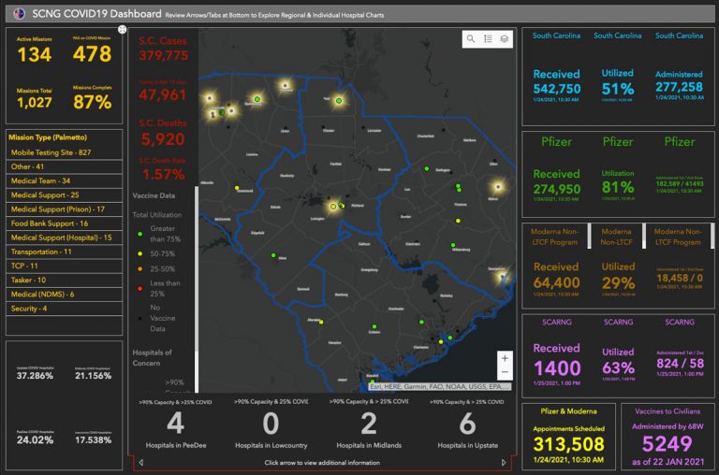The height and width of the screenshot is (475, 719).
Task: Click the 50-75% legend entry
Action: point(156,253)
